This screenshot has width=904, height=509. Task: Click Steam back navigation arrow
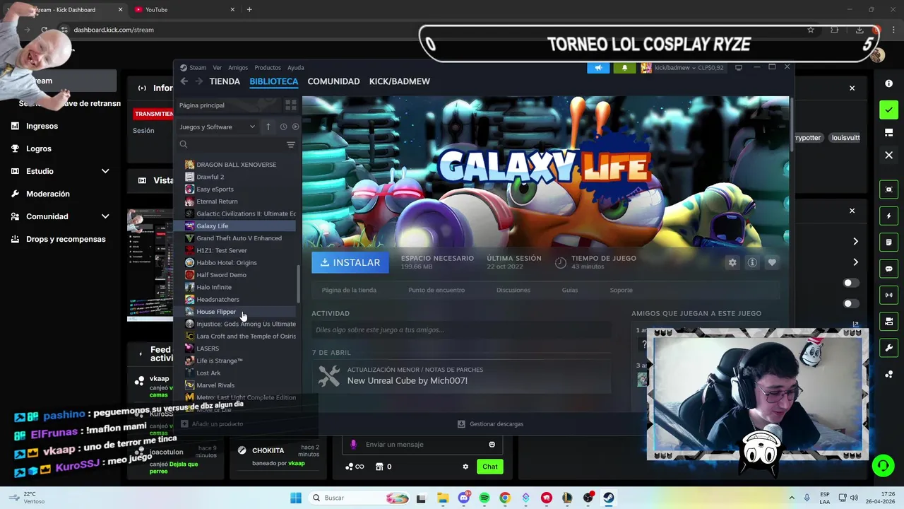tap(184, 81)
